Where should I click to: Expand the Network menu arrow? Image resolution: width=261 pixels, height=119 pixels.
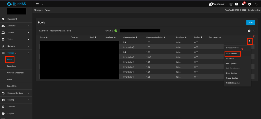(x=29, y=46)
